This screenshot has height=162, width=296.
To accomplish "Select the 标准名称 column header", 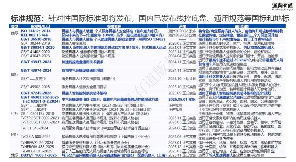I will pos(114,26).
